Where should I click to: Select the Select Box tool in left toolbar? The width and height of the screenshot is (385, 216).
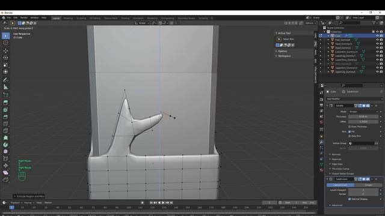click(x=5, y=36)
